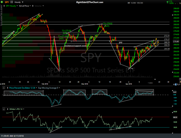Click the current price label 270.08
181x138 pixels.
pyautogui.click(x=176, y=41)
